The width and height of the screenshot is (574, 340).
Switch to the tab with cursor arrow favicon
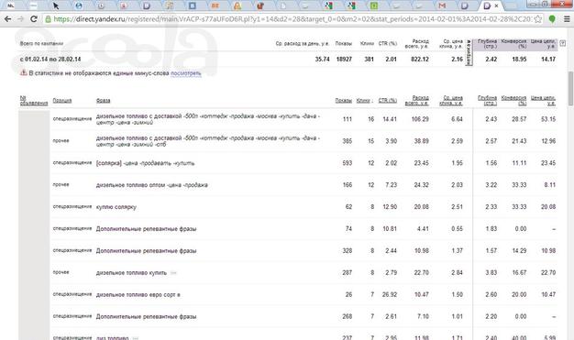(56, 5)
